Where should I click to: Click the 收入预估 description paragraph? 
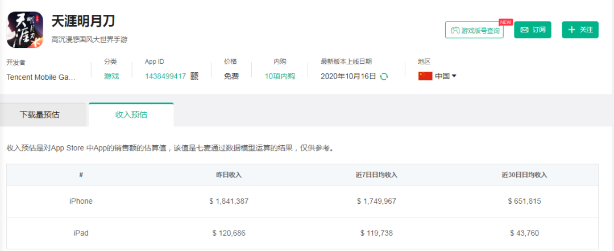[171, 148]
